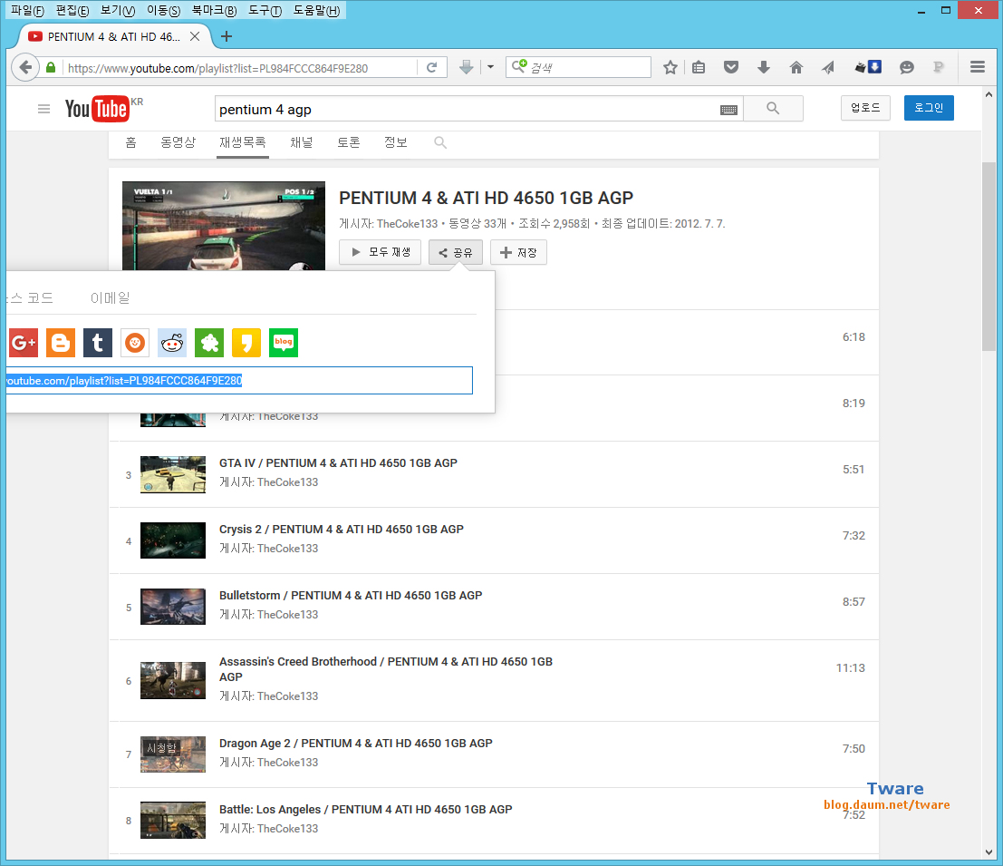Click the channel search magnifier icon
This screenshot has width=1003, height=866.
tap(440, 142)
